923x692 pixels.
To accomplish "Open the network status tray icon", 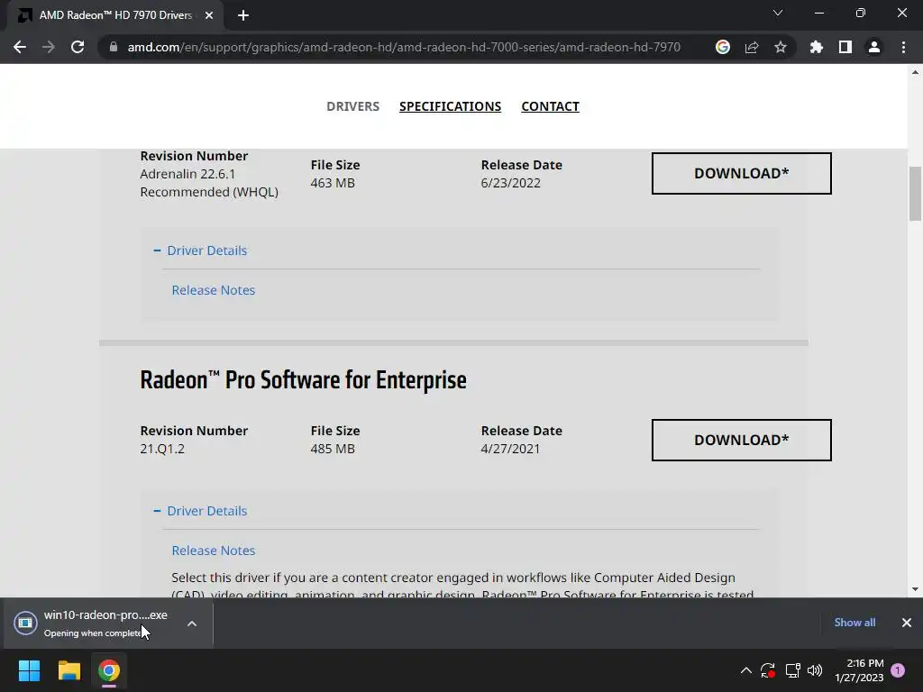I will tap(792, 670).
